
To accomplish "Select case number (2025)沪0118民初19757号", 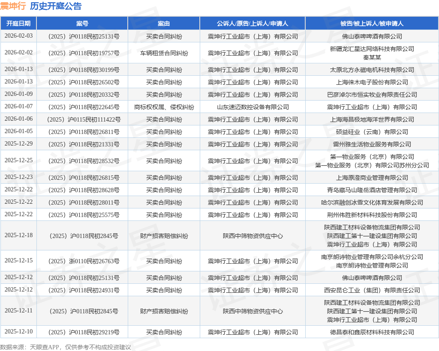I will [x=84, y=53].
